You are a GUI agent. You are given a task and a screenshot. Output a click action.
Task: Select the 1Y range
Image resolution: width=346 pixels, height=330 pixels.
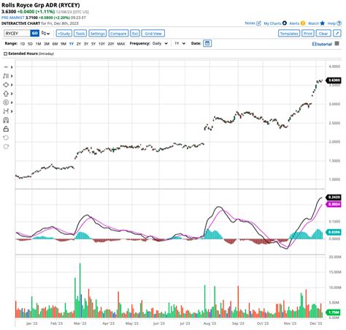coord(72,44)
